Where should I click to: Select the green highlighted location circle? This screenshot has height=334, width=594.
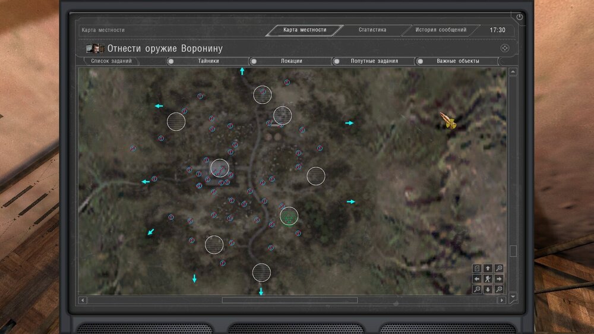[x=289, y=216]
